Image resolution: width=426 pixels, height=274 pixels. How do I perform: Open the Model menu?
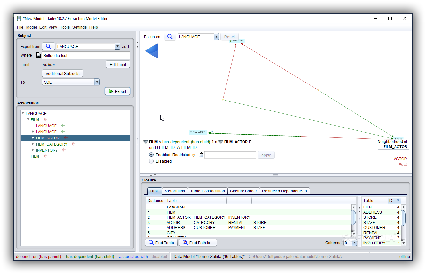point(31,27)
